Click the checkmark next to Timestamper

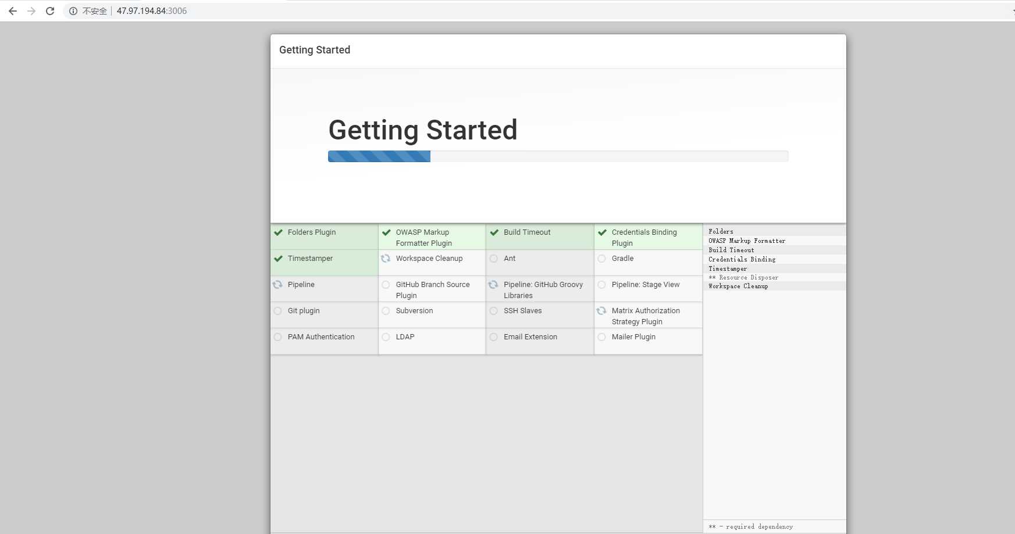[x=279, y=259]
